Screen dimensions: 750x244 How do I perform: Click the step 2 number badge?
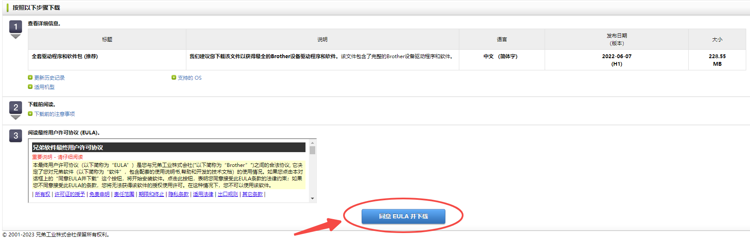point(16,108)
